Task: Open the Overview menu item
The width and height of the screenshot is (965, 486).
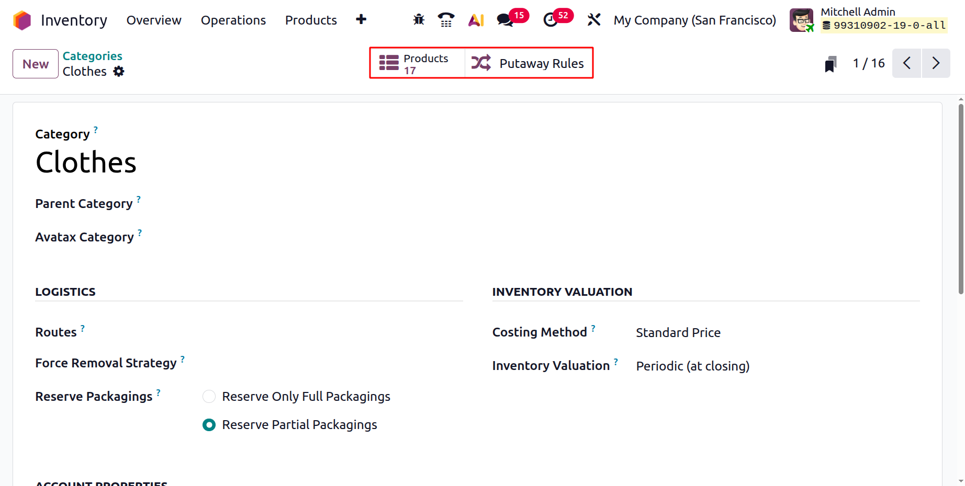Action: (x=154, y=20)
